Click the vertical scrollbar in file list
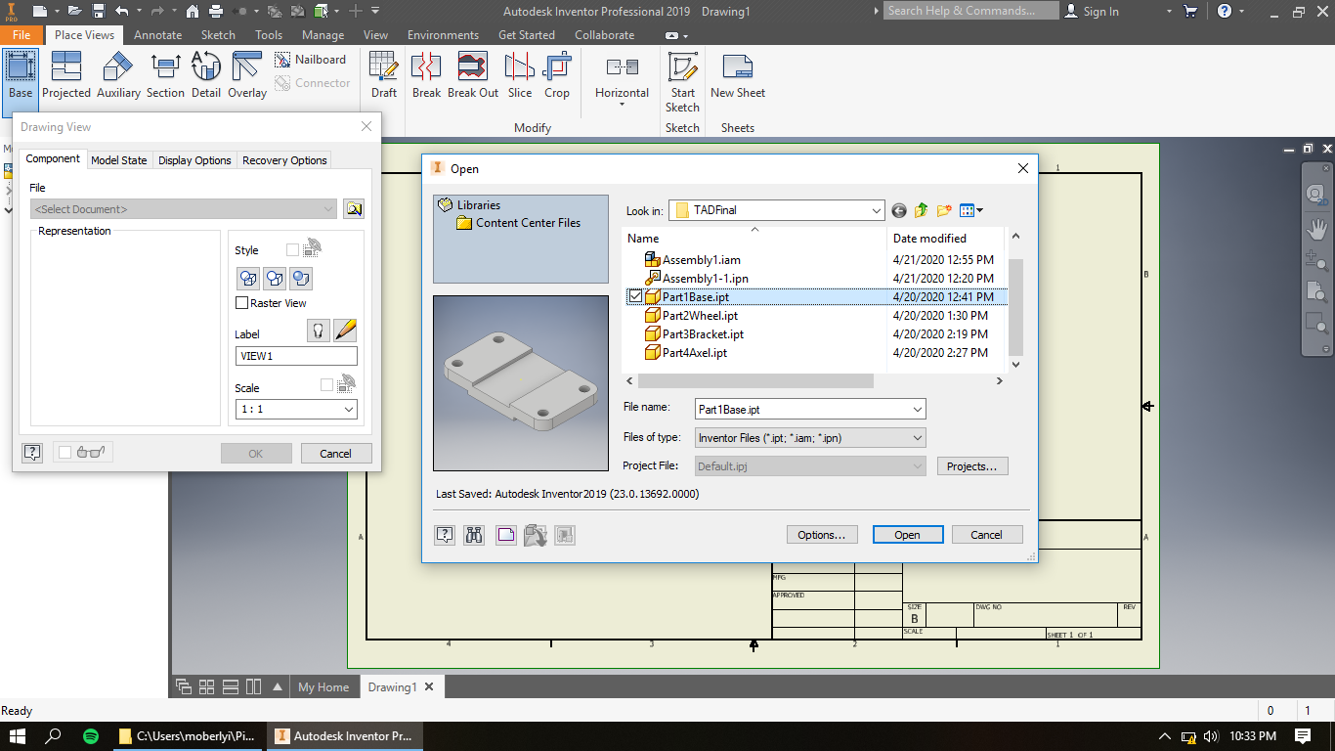 [x=1015, y=308]
